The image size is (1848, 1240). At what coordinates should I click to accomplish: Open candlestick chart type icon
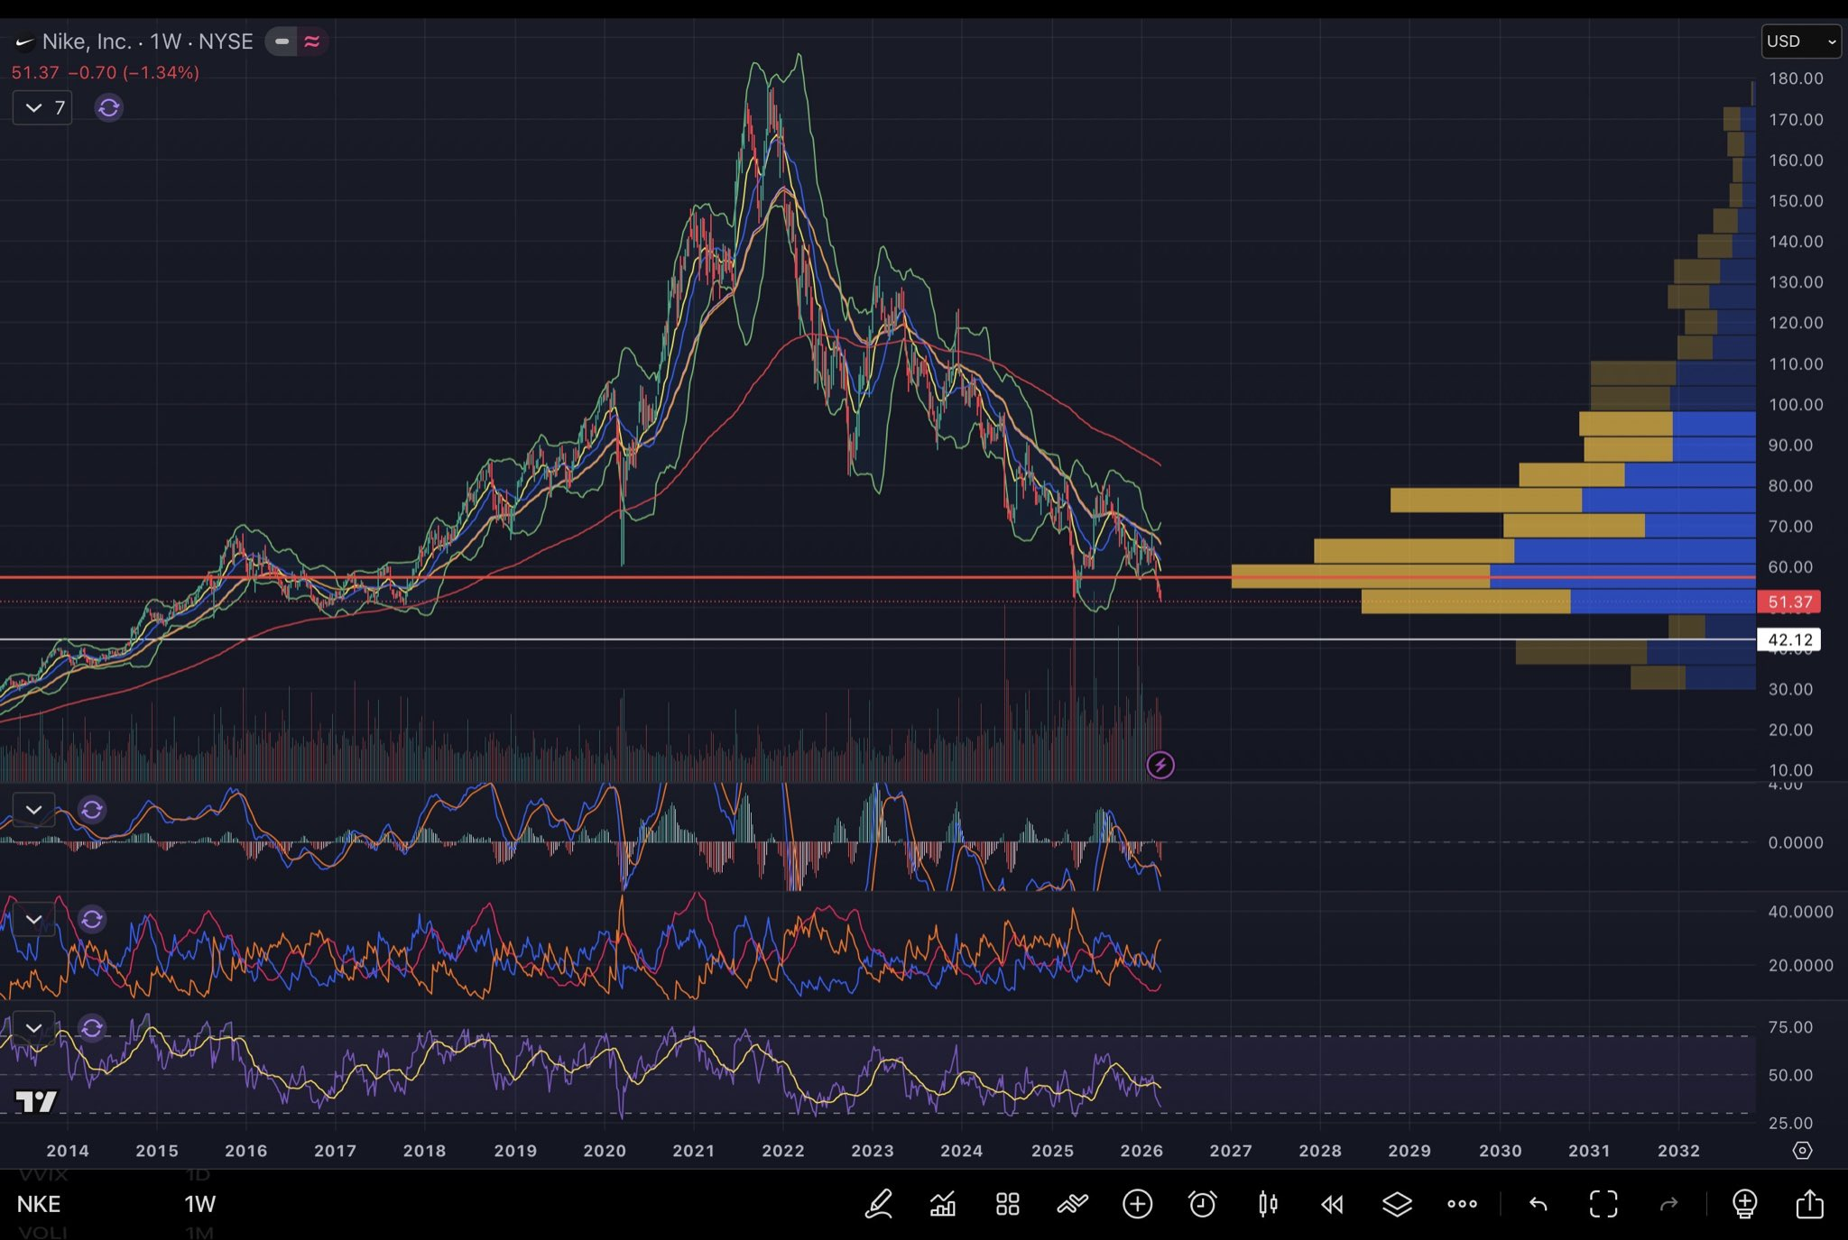click(x=1268, y=1204)
